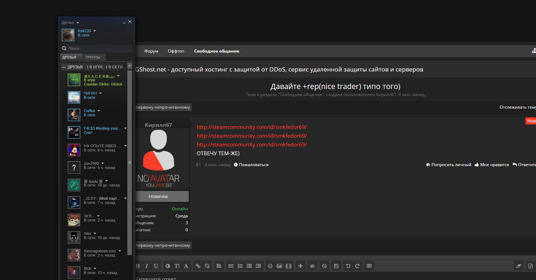Screen dimensions: 536x280
Task: Click the insert table icon
Action: pos(369,266)
